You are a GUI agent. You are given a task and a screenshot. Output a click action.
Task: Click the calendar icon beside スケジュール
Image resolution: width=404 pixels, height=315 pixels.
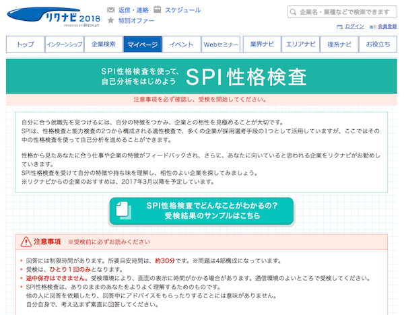tap(157, 10)
